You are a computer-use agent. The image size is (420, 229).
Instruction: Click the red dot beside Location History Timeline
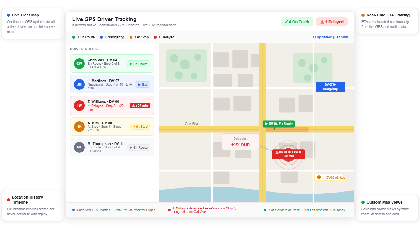[8, 200]
